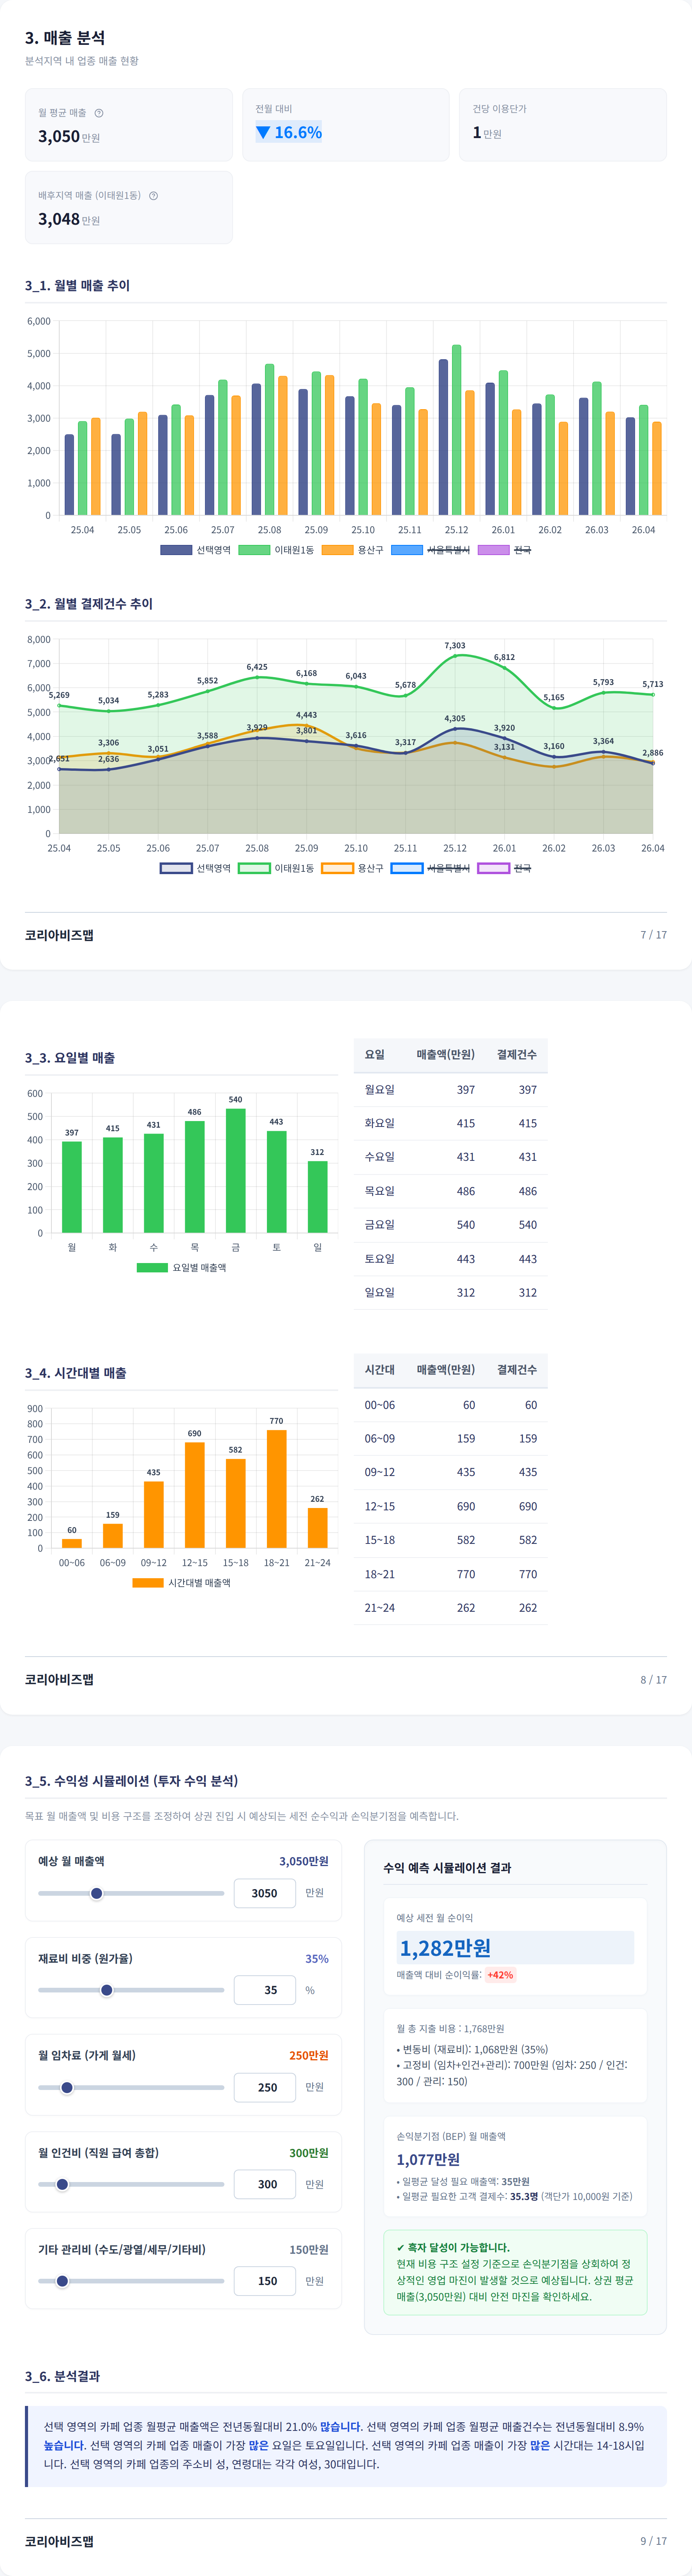Click the 8 / 17 page number
Screen dimensions: 692x2576
pyautogui.click(x=653, y=1680)
